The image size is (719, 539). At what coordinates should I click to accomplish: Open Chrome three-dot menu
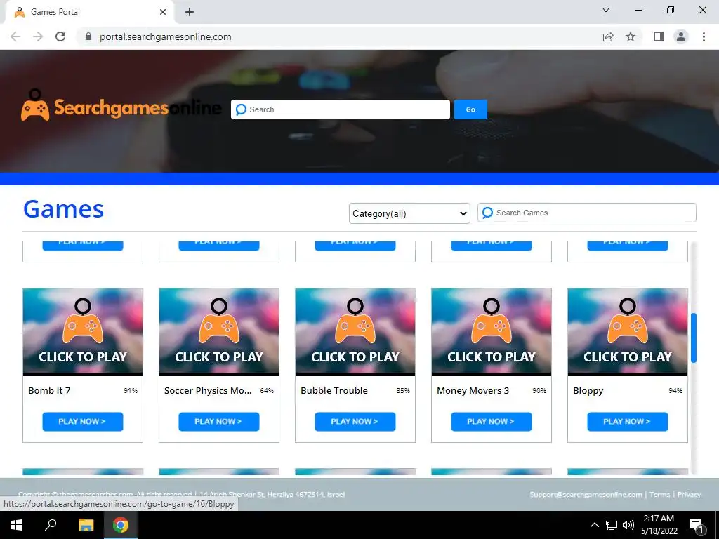click(x=704, y=36)
